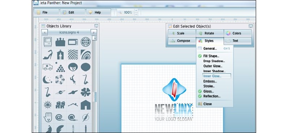Toggle the Fill Shape style checkmark
Screen dimensions: 289x133
pyautogui.click(x=200, y=56)
